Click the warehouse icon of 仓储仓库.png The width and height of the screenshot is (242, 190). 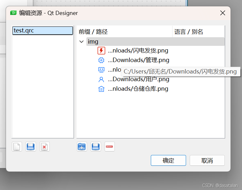(x=101, y=89)
